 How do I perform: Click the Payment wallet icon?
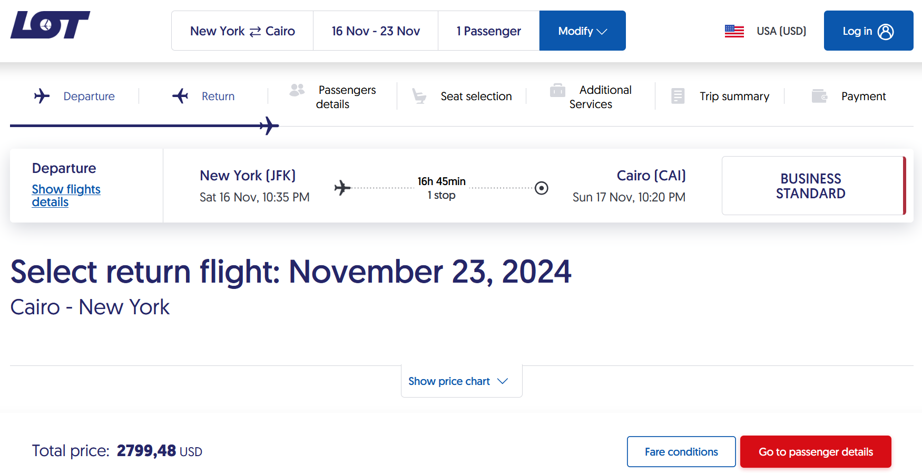click(820, 96)
